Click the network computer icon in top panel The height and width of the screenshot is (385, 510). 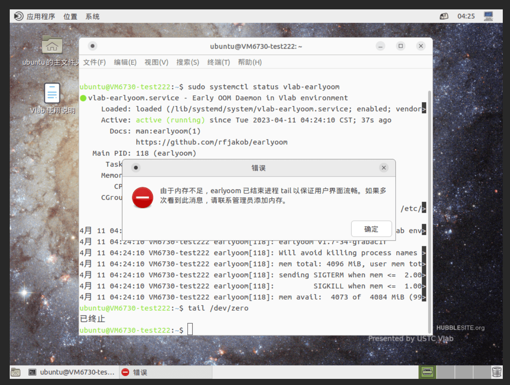[x=488, y=16]
